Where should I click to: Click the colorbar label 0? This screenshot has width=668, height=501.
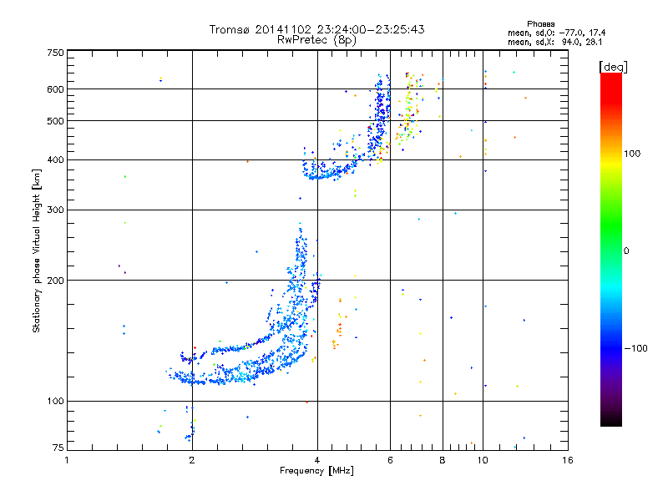pyautogui.click(x=626, y=251)
